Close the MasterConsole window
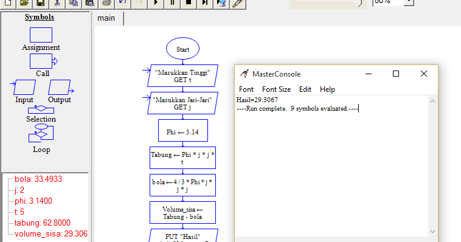This screenshot has height=242, width=461. point(424,74)
